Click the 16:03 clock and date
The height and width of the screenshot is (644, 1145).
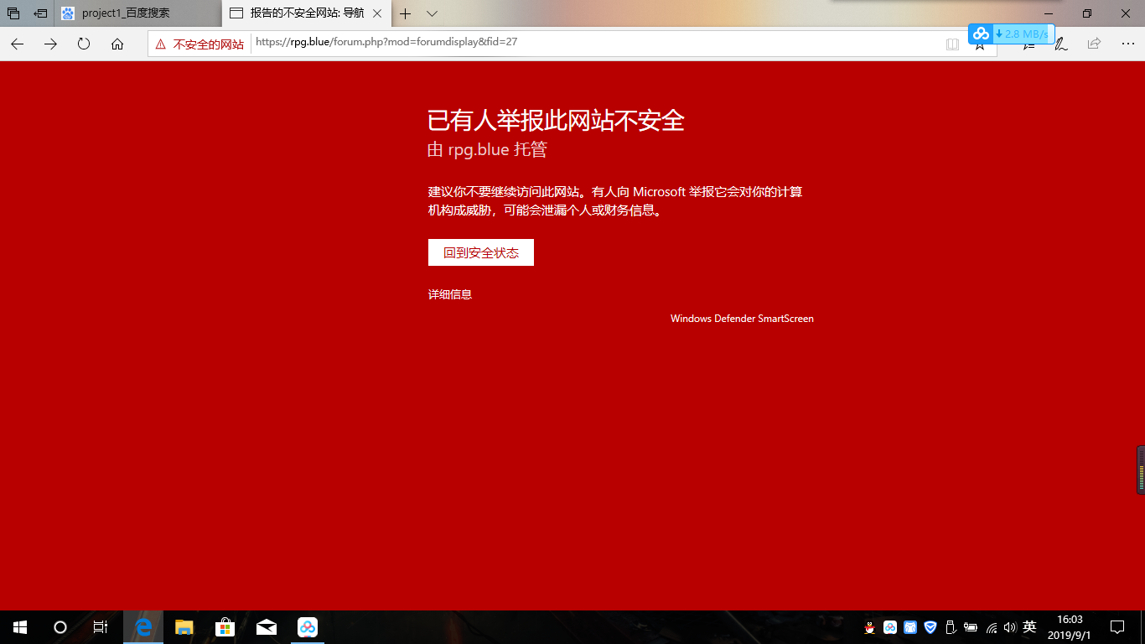[x=1070, y=627]
